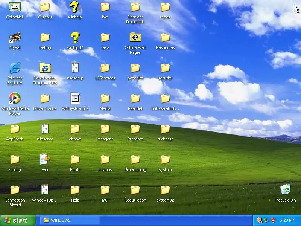Select the Resources folder
This screenshot has width=301, height=226.
(x=165, y=37)
